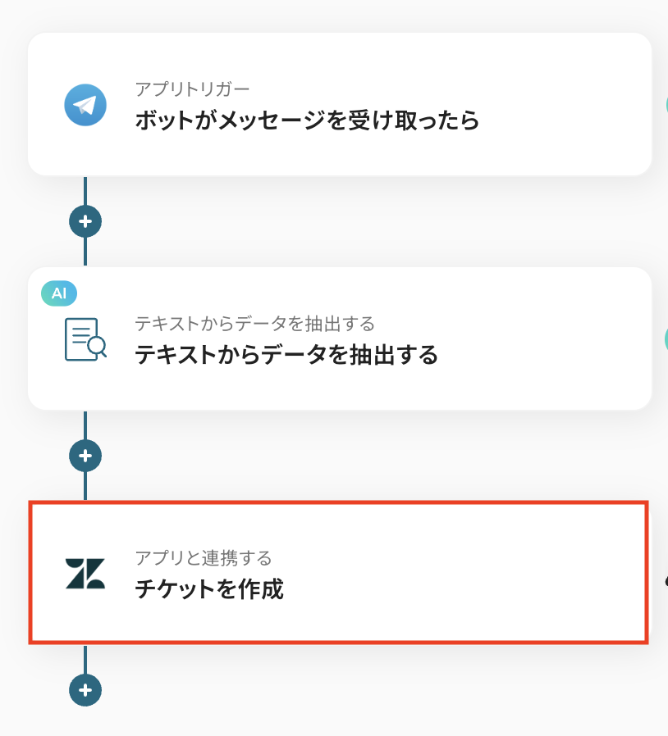Open the bold テキストからデータを抽出する title
The height and width of the screenshot is (736, 668).
(286, 355)
